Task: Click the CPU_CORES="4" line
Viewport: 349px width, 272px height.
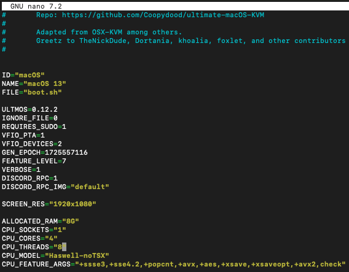Action: click(x=29, y=238)
